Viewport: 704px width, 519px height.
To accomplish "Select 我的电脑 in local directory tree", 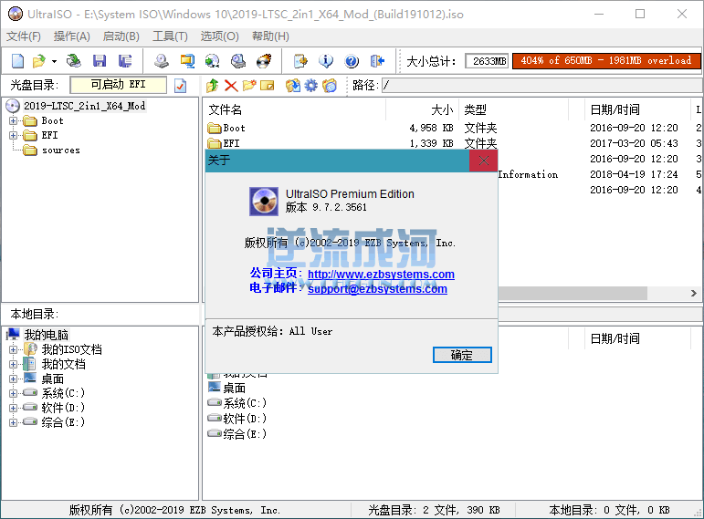I will (46, 335).
